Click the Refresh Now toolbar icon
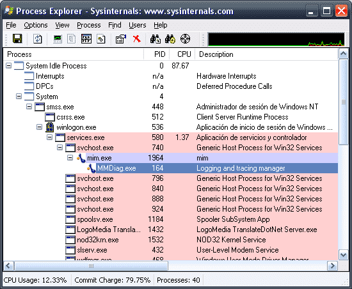 (x=38, y=39)
